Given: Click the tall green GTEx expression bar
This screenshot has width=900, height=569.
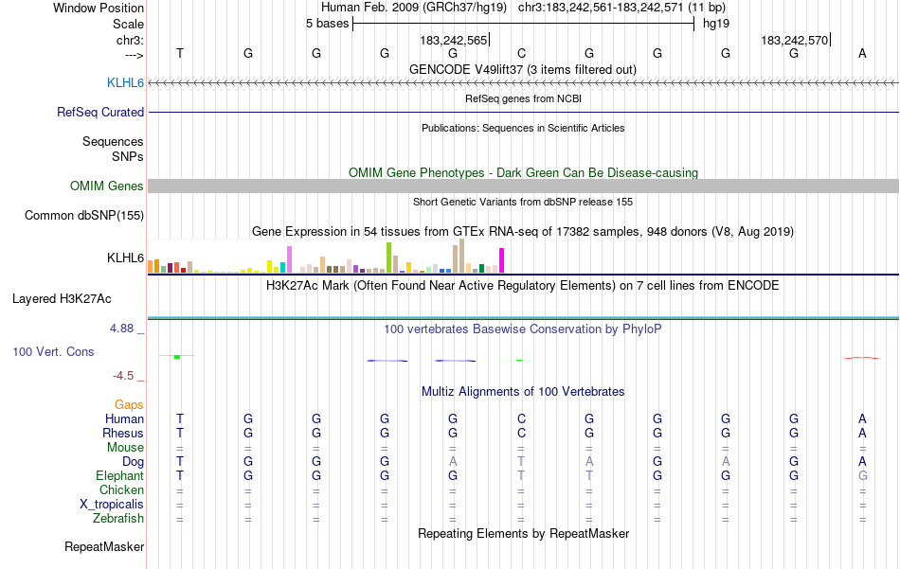Looking at the screenshot, I should pyautogui.click(x=388, y=258).
